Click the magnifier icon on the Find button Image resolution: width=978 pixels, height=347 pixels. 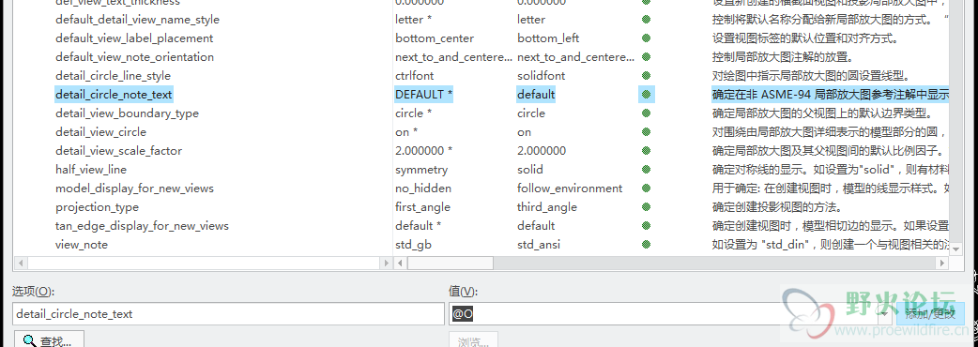point(30,340)
